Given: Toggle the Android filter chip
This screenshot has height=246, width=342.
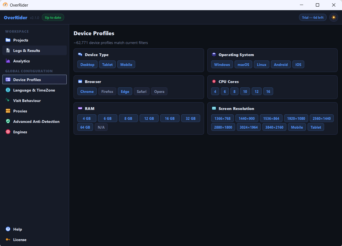Looking at the screenshot, I should click(x=281, y=65).
